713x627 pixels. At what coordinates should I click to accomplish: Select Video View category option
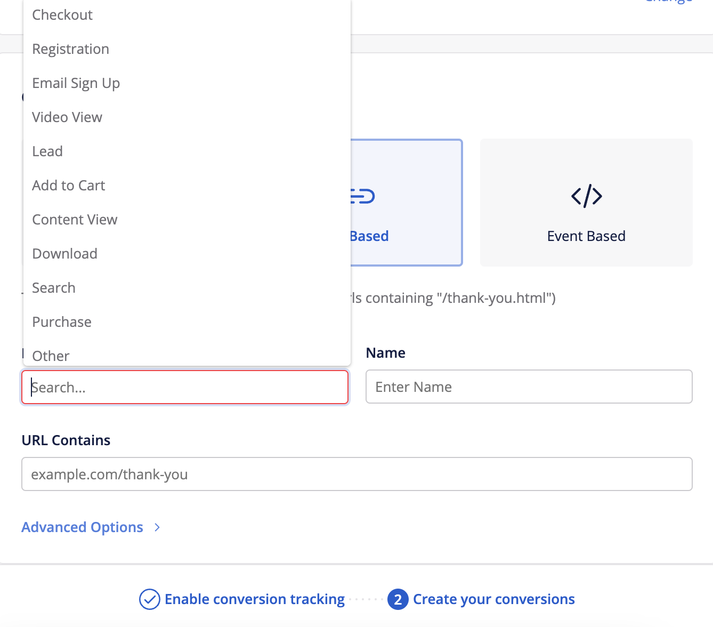pyautogui.click(x=67, y=117)
